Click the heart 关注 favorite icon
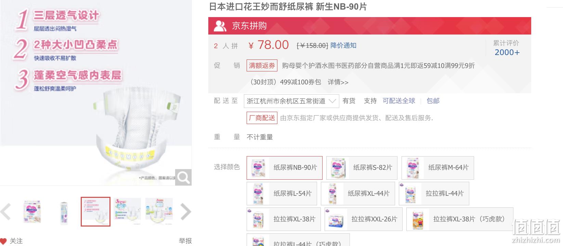Viewport: 563px width, 246px height. pos(3,241)
